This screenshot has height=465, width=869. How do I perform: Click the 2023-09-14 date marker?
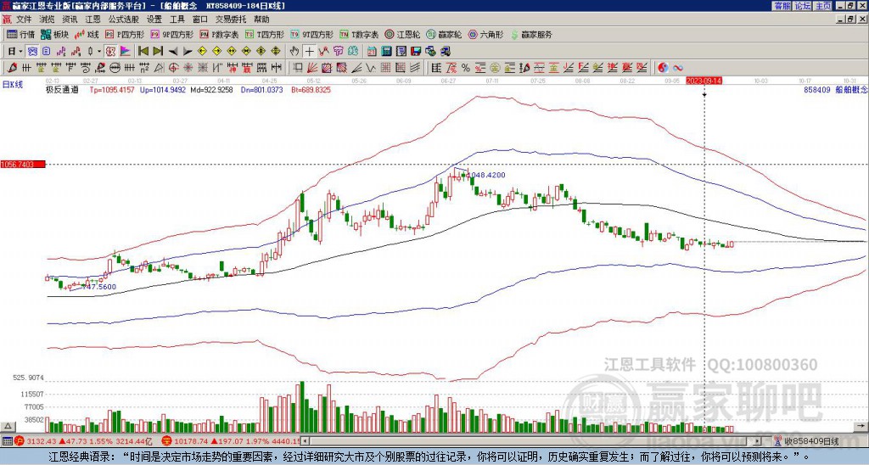[704, 81]
